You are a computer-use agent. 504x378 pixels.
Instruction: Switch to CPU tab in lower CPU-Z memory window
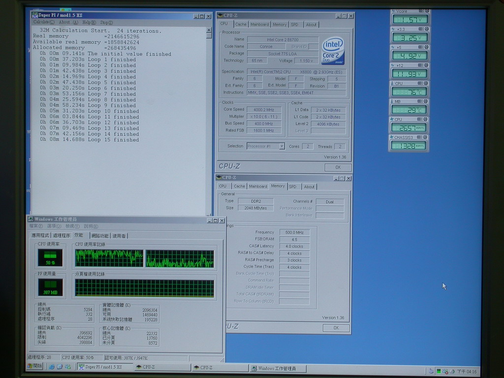click(223, 186)
